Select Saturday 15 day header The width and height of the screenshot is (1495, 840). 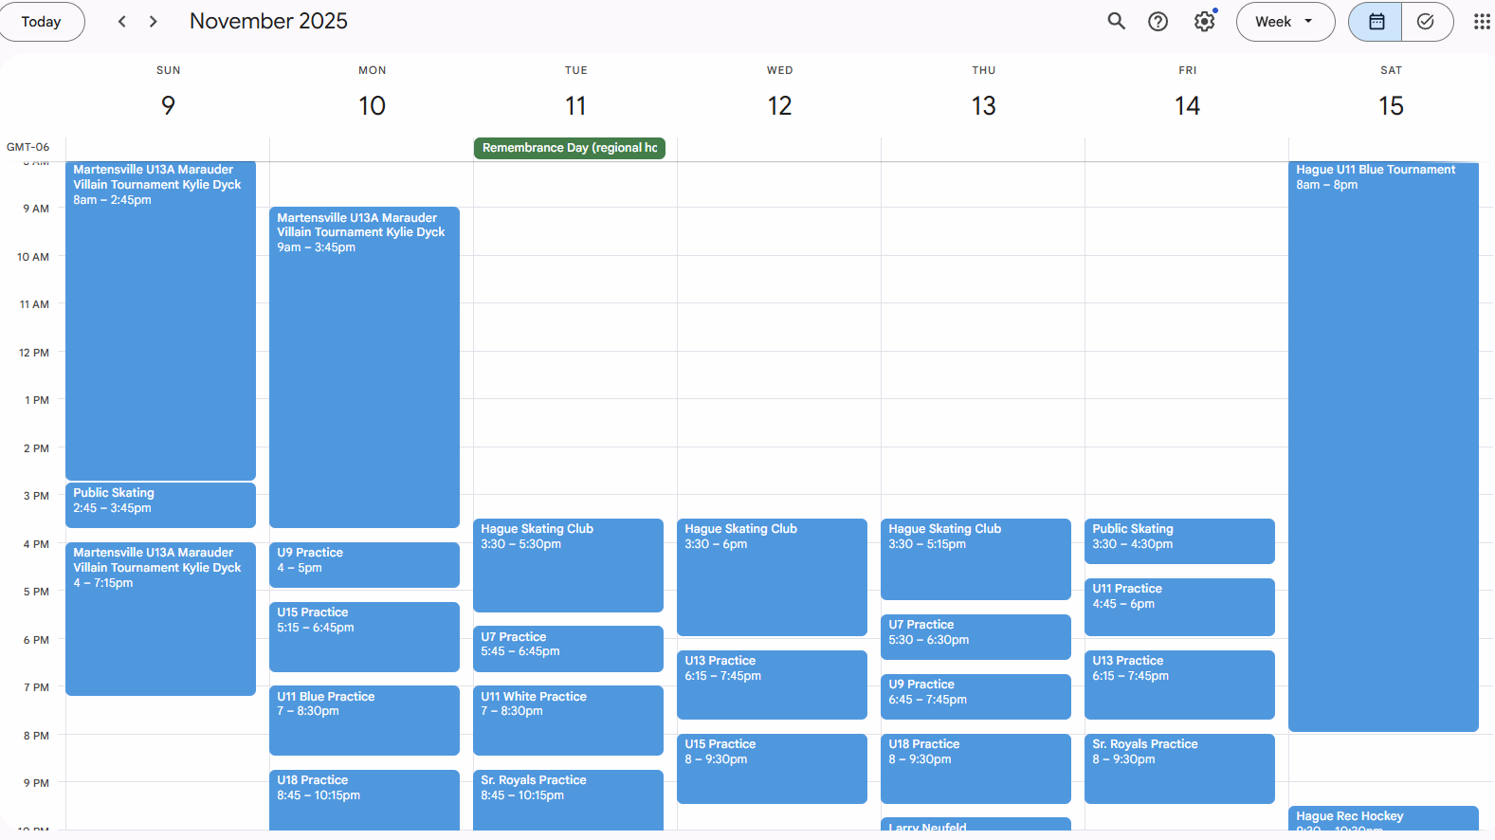click(1390, 105)
